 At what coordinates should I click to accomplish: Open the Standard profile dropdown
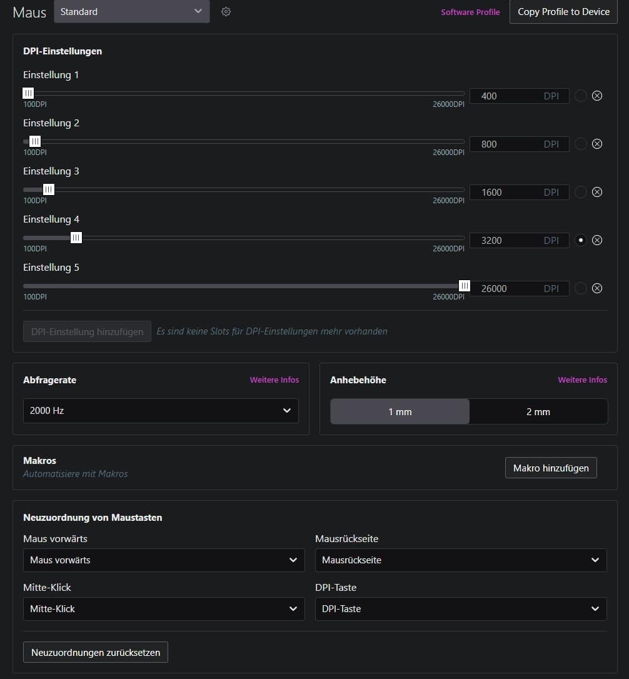click(x=131, y=12)
